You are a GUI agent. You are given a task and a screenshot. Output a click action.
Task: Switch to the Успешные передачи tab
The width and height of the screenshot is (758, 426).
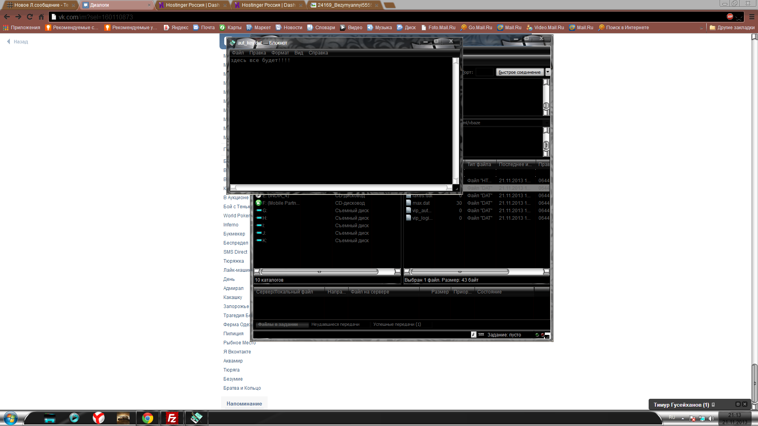[397, 324]
